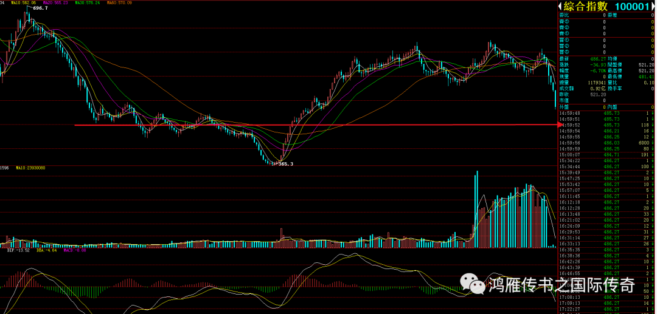Viewport: 657px width, 314px height.
Task: Click the MA60:570.09 indicator label
Action: (119, 2)
